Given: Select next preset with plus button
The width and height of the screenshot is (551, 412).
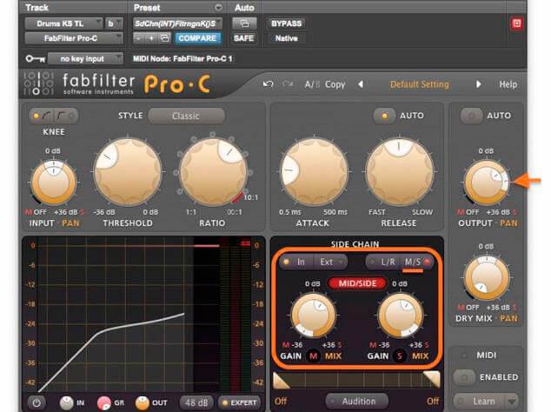Looking at the screenshot, I should click(151, 38).
